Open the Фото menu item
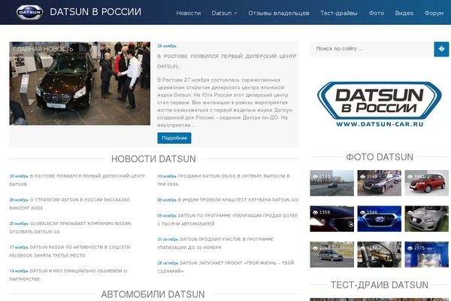Viewport: 451px width, 301px height. 377,13
